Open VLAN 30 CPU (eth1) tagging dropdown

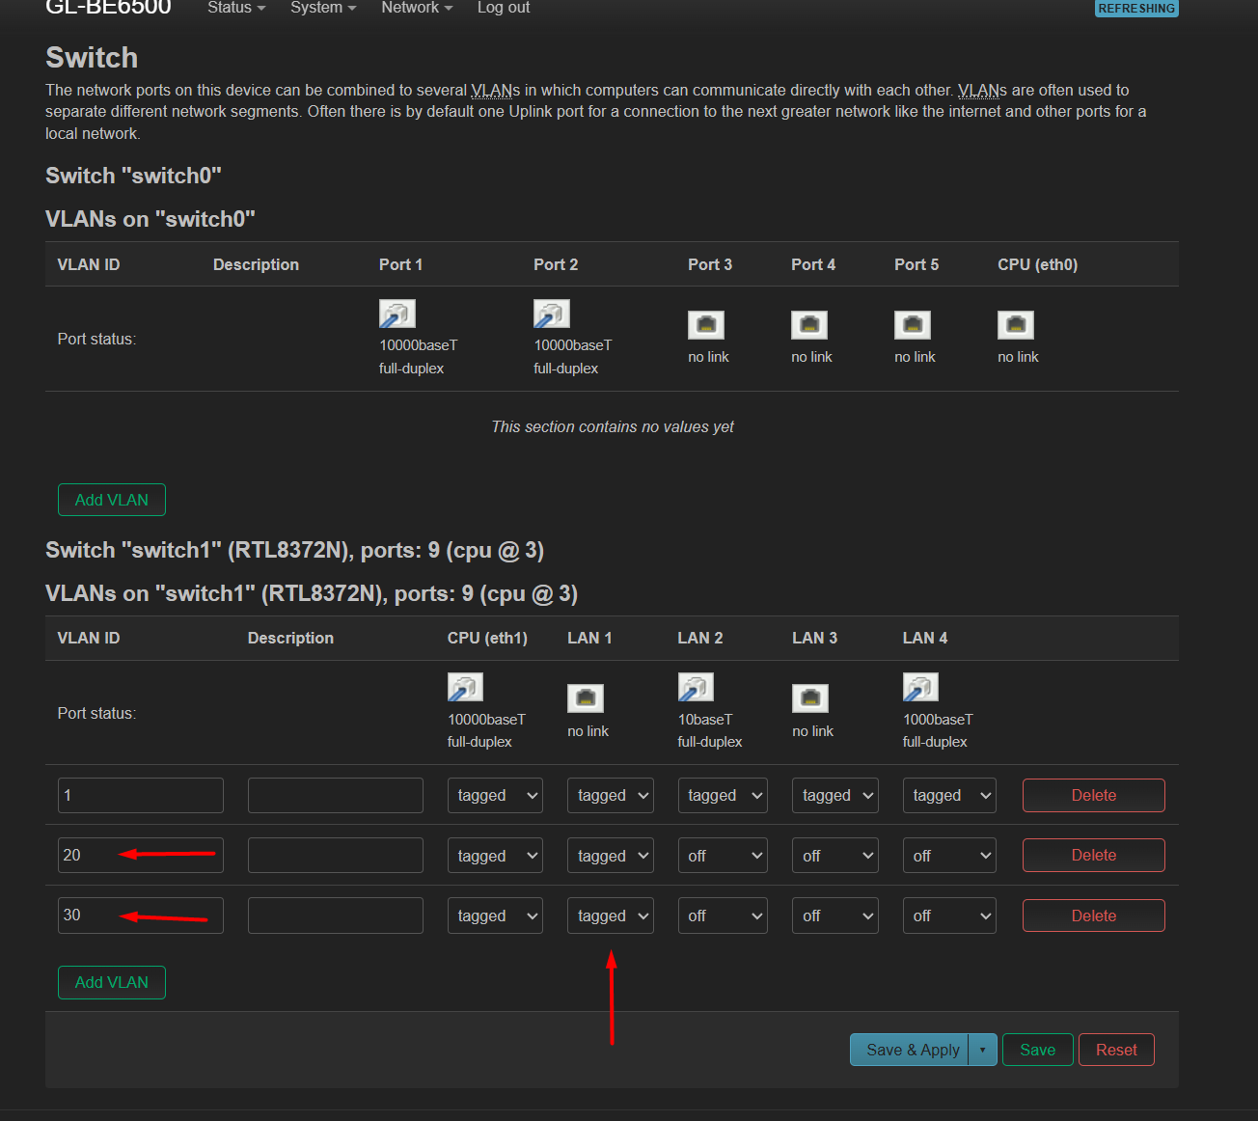click(x=495, y=916)
